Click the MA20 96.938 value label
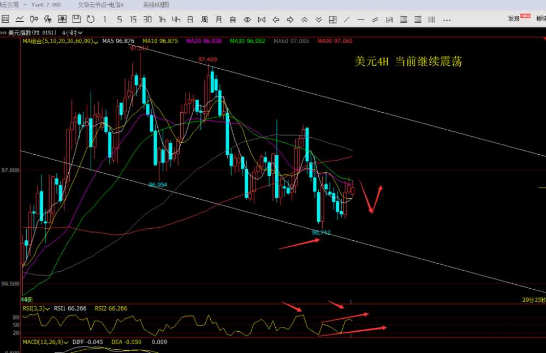This screenshot has width=546, height=353. 204,41
